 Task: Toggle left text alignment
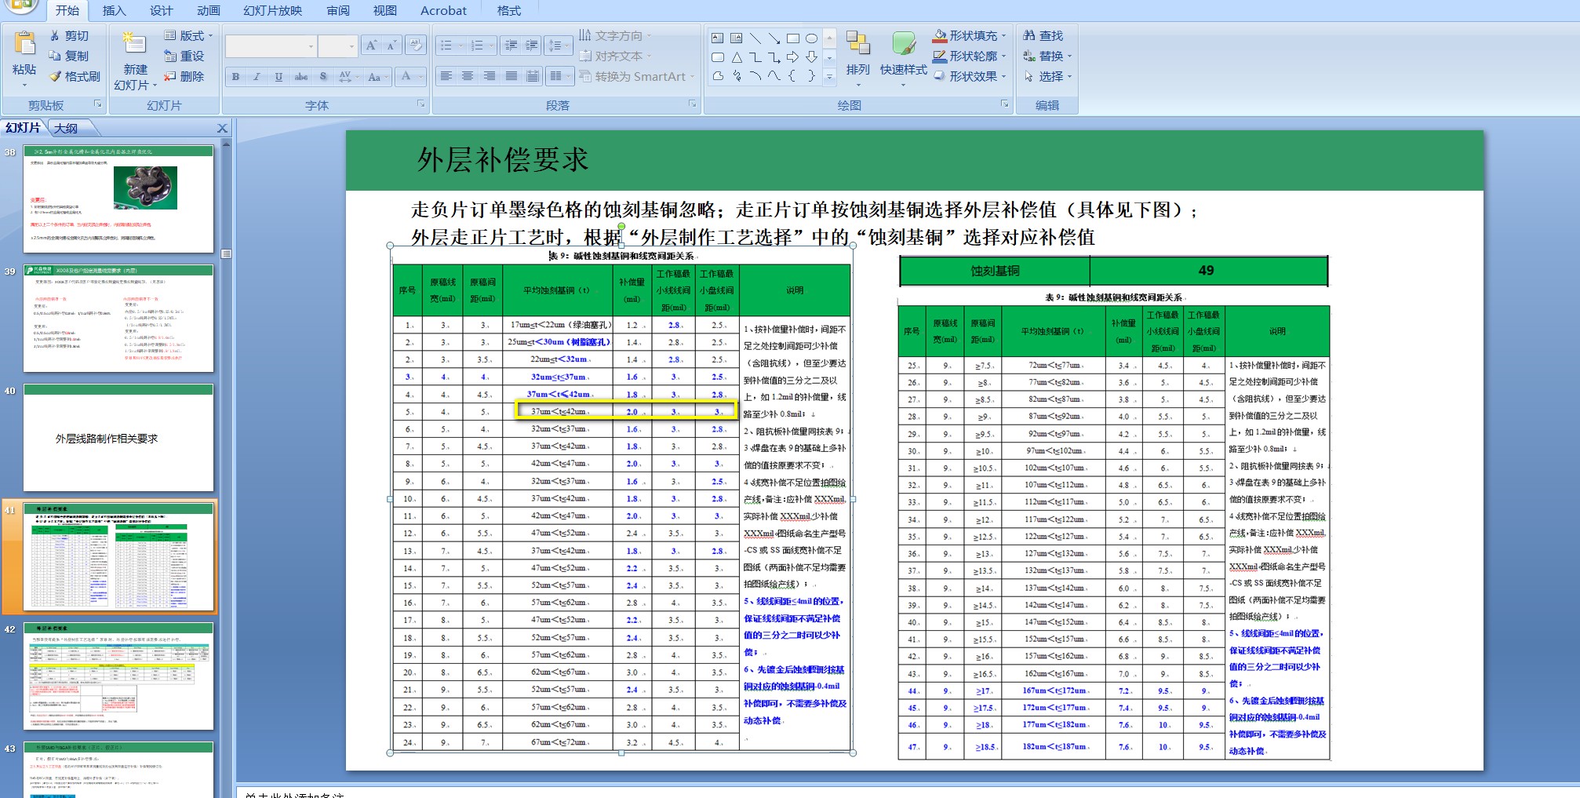[x=446, y=76]
